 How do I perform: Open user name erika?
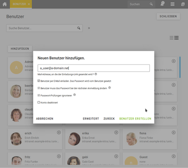[86, 133]
